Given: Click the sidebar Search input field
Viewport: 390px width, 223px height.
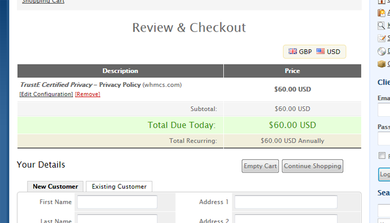Looking at the screenshot, I should click(384, 210).
